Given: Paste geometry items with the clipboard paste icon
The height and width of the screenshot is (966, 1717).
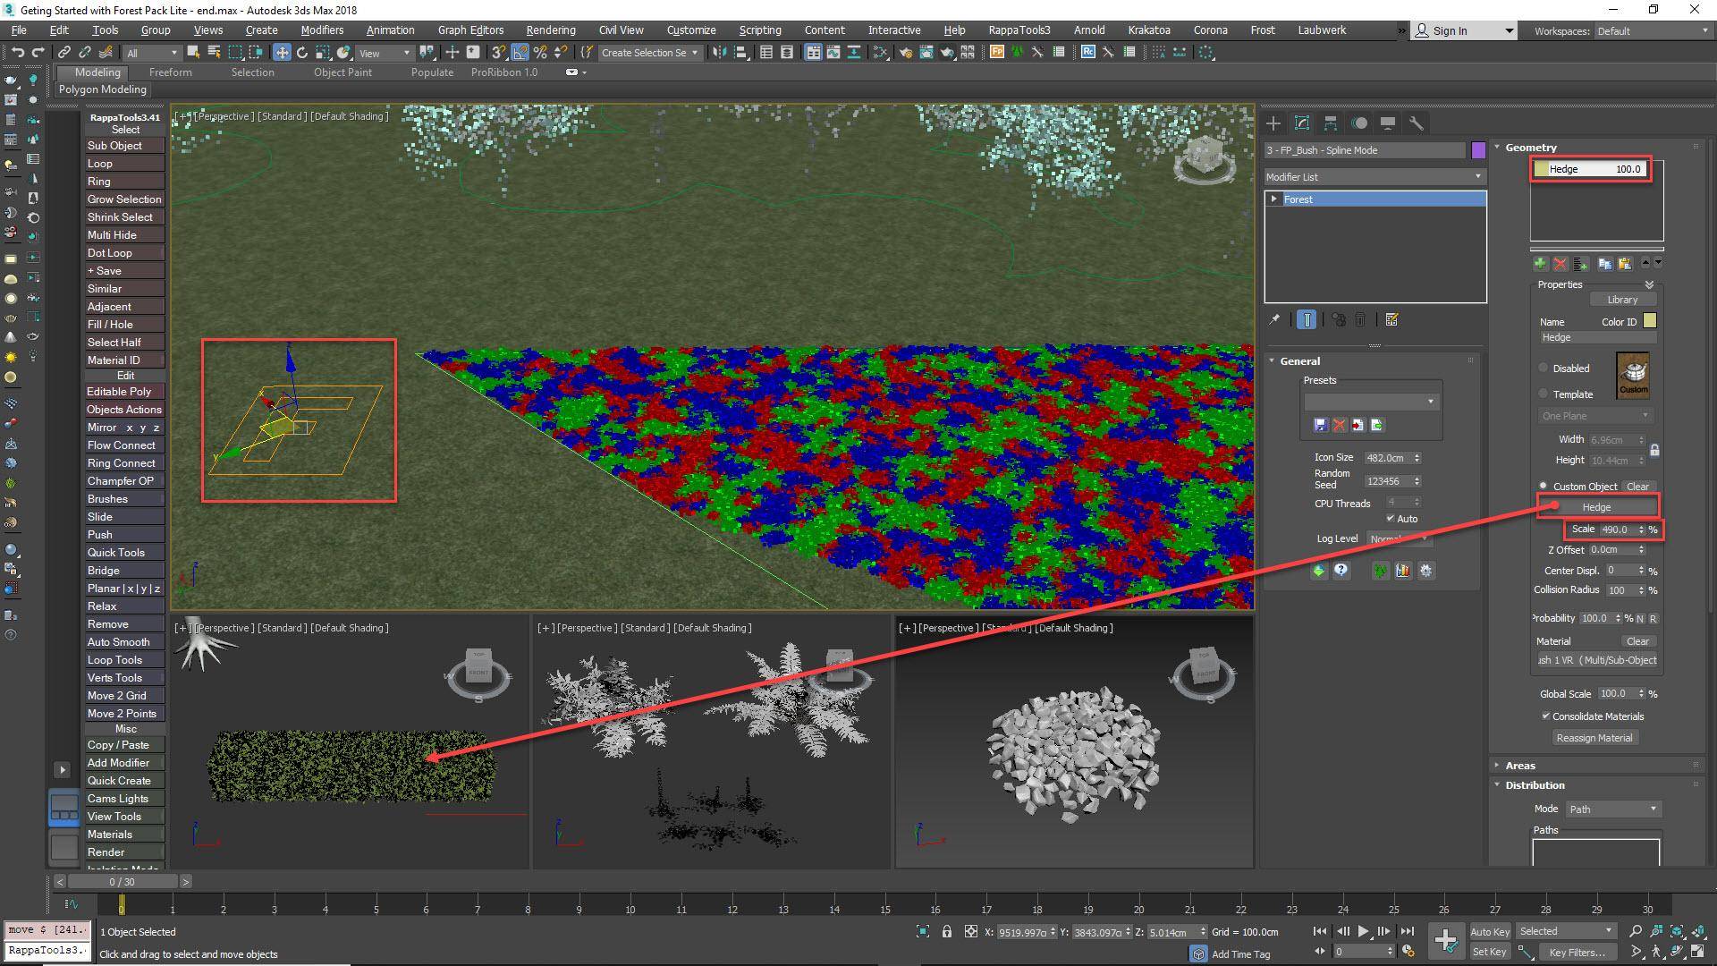Looking at the screenshot, I should (x=1625, y=265).
